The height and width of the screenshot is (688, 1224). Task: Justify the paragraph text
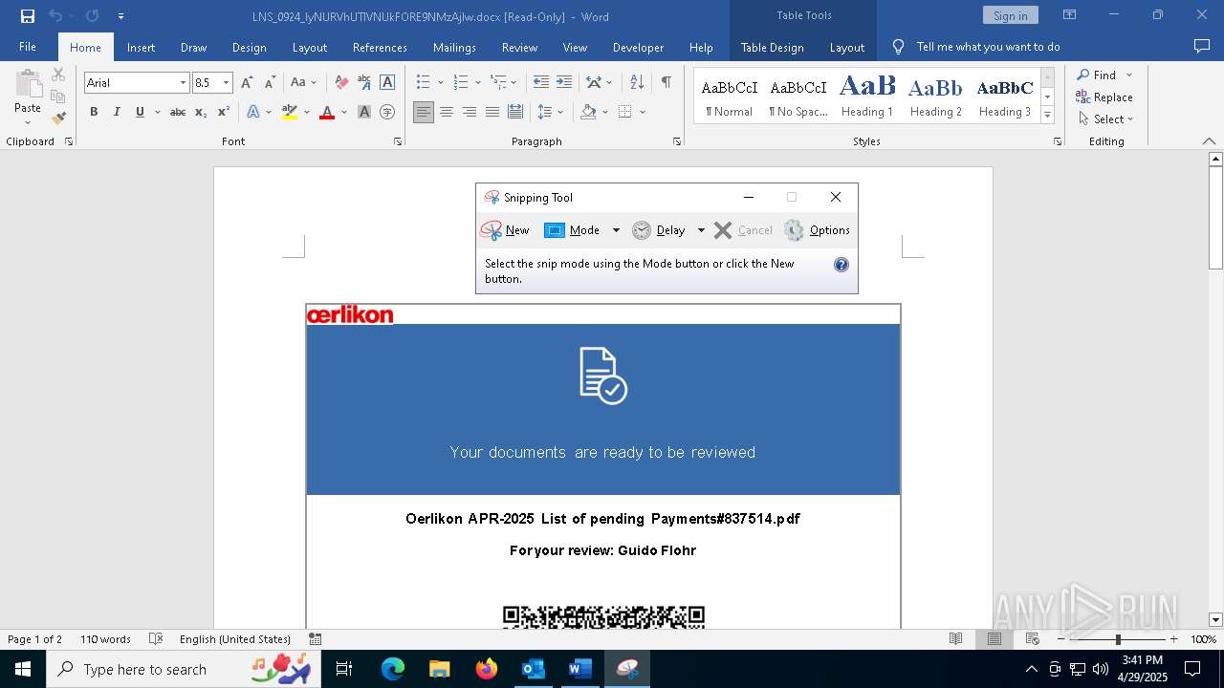492,112
